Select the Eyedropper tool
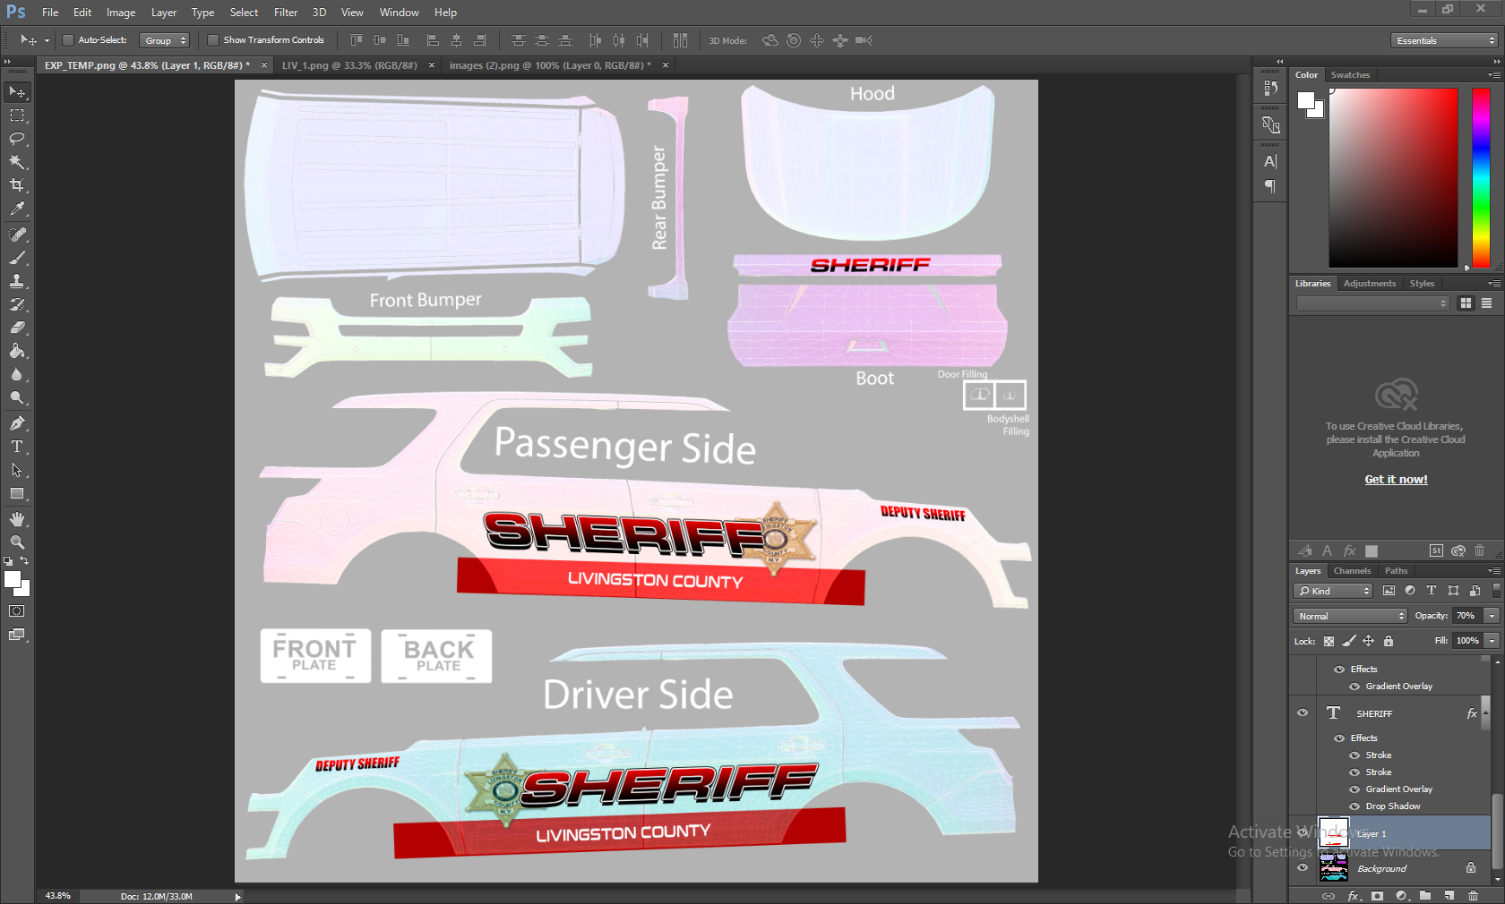Screen dimensions: 1505x904 pos(17,209)
